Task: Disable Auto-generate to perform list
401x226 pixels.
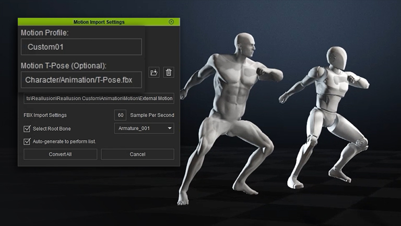Action: 27,141
